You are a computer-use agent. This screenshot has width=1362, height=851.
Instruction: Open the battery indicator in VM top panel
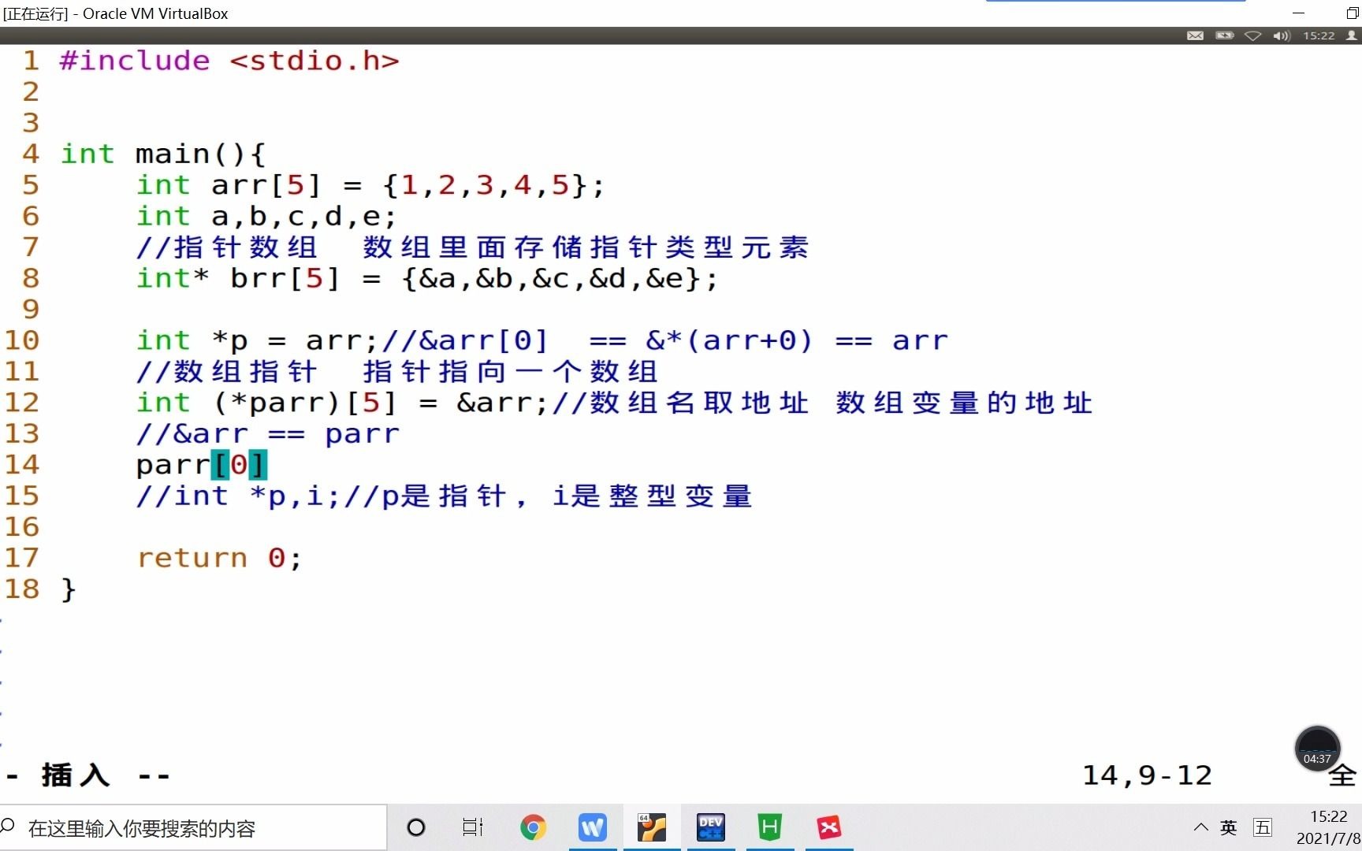(1224, 35)
